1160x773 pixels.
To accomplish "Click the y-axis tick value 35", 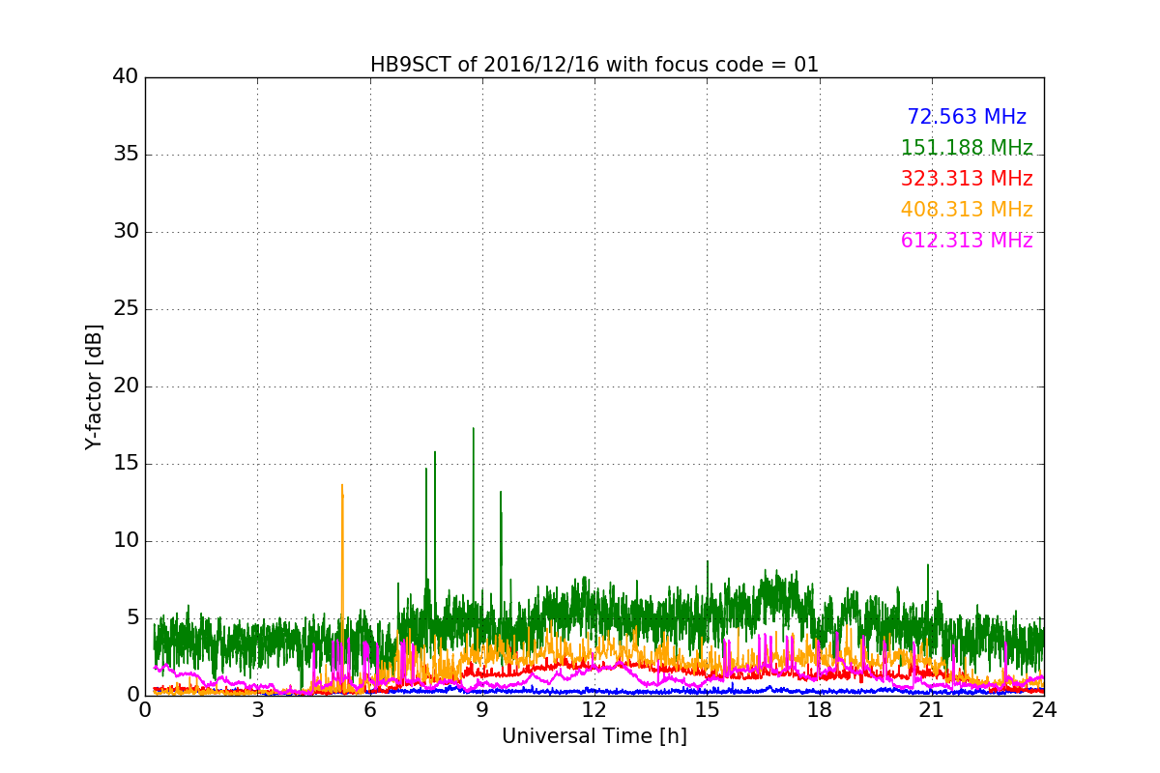I will click(126, 155).
